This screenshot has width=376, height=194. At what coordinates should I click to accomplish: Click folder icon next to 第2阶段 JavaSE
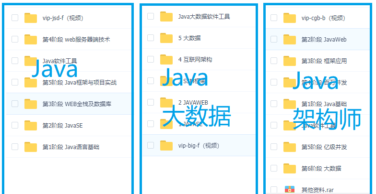tap(31, 125)
